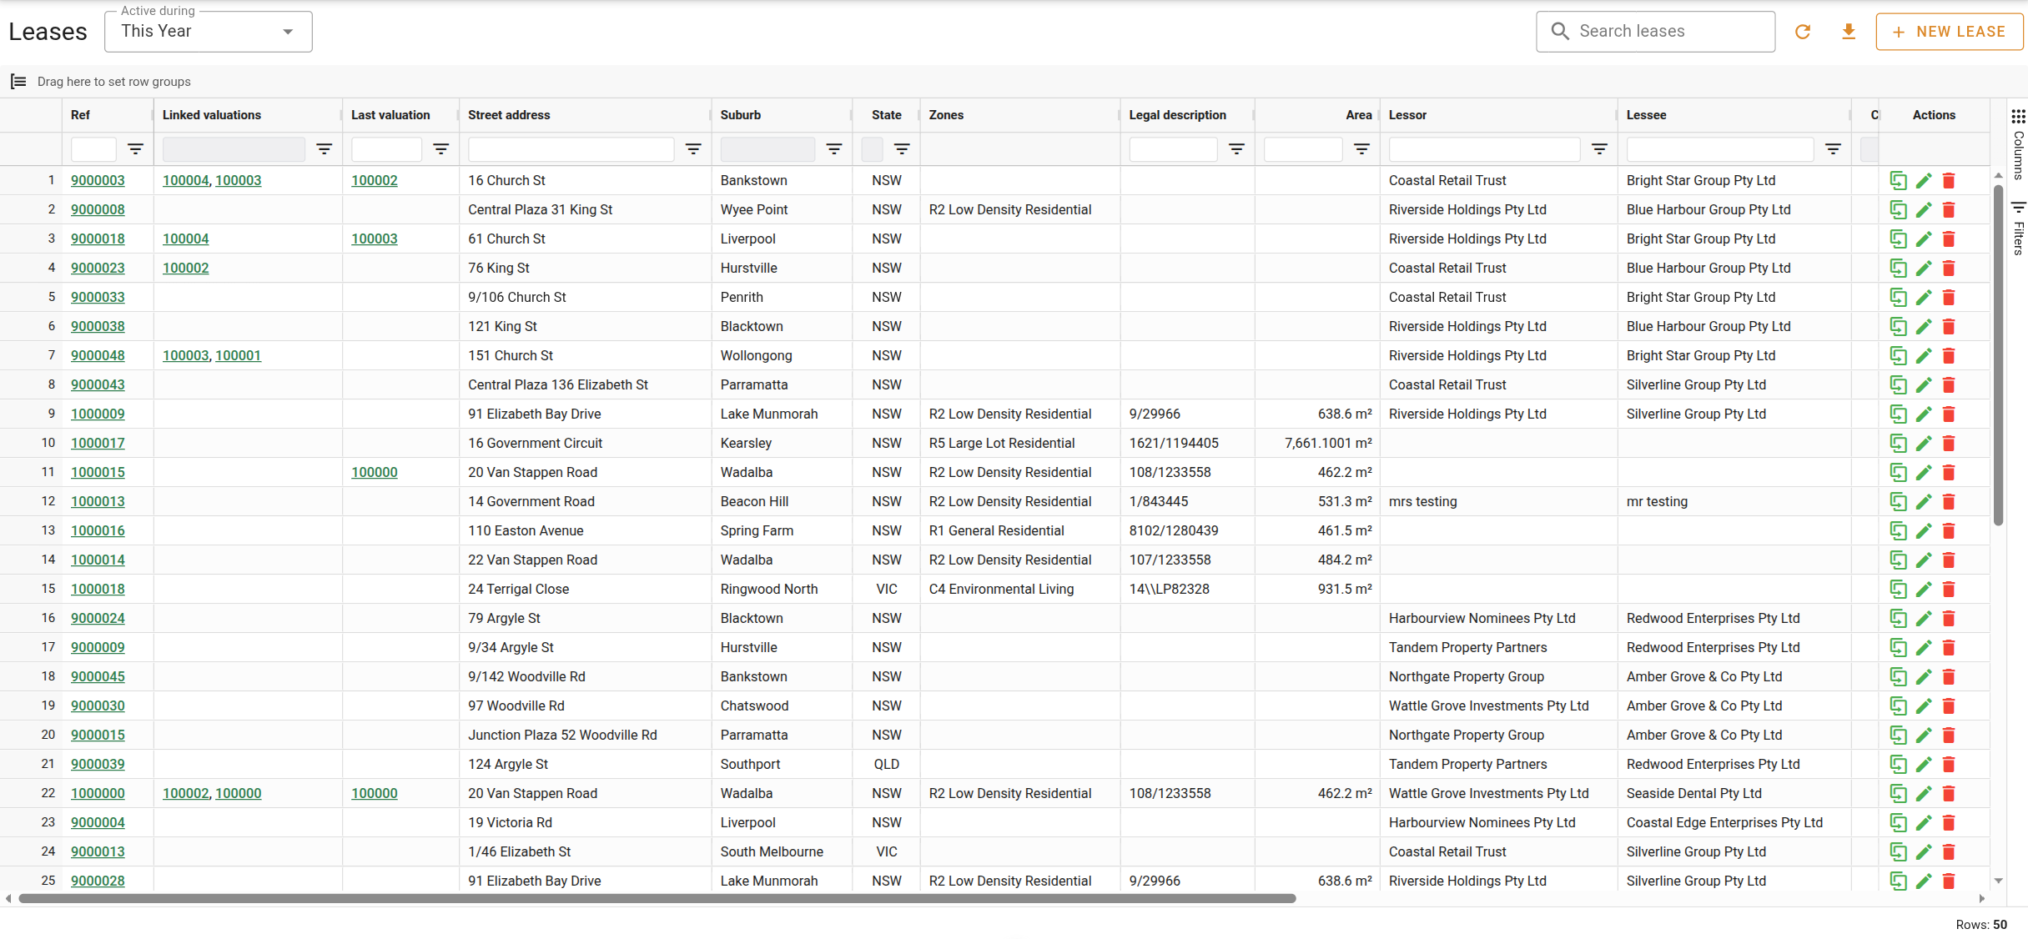
Task: Sort by the Last valuation column header
Action: 390,115
